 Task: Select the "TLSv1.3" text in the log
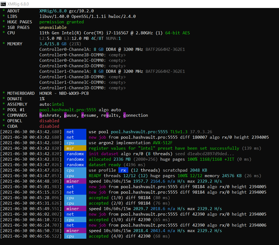(179, 132)
